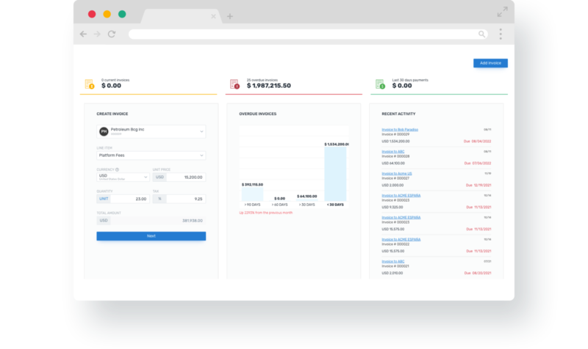The image size is (588, 349).
Task: Click the green last 30 days payments icon
Action: click(380, 84)
